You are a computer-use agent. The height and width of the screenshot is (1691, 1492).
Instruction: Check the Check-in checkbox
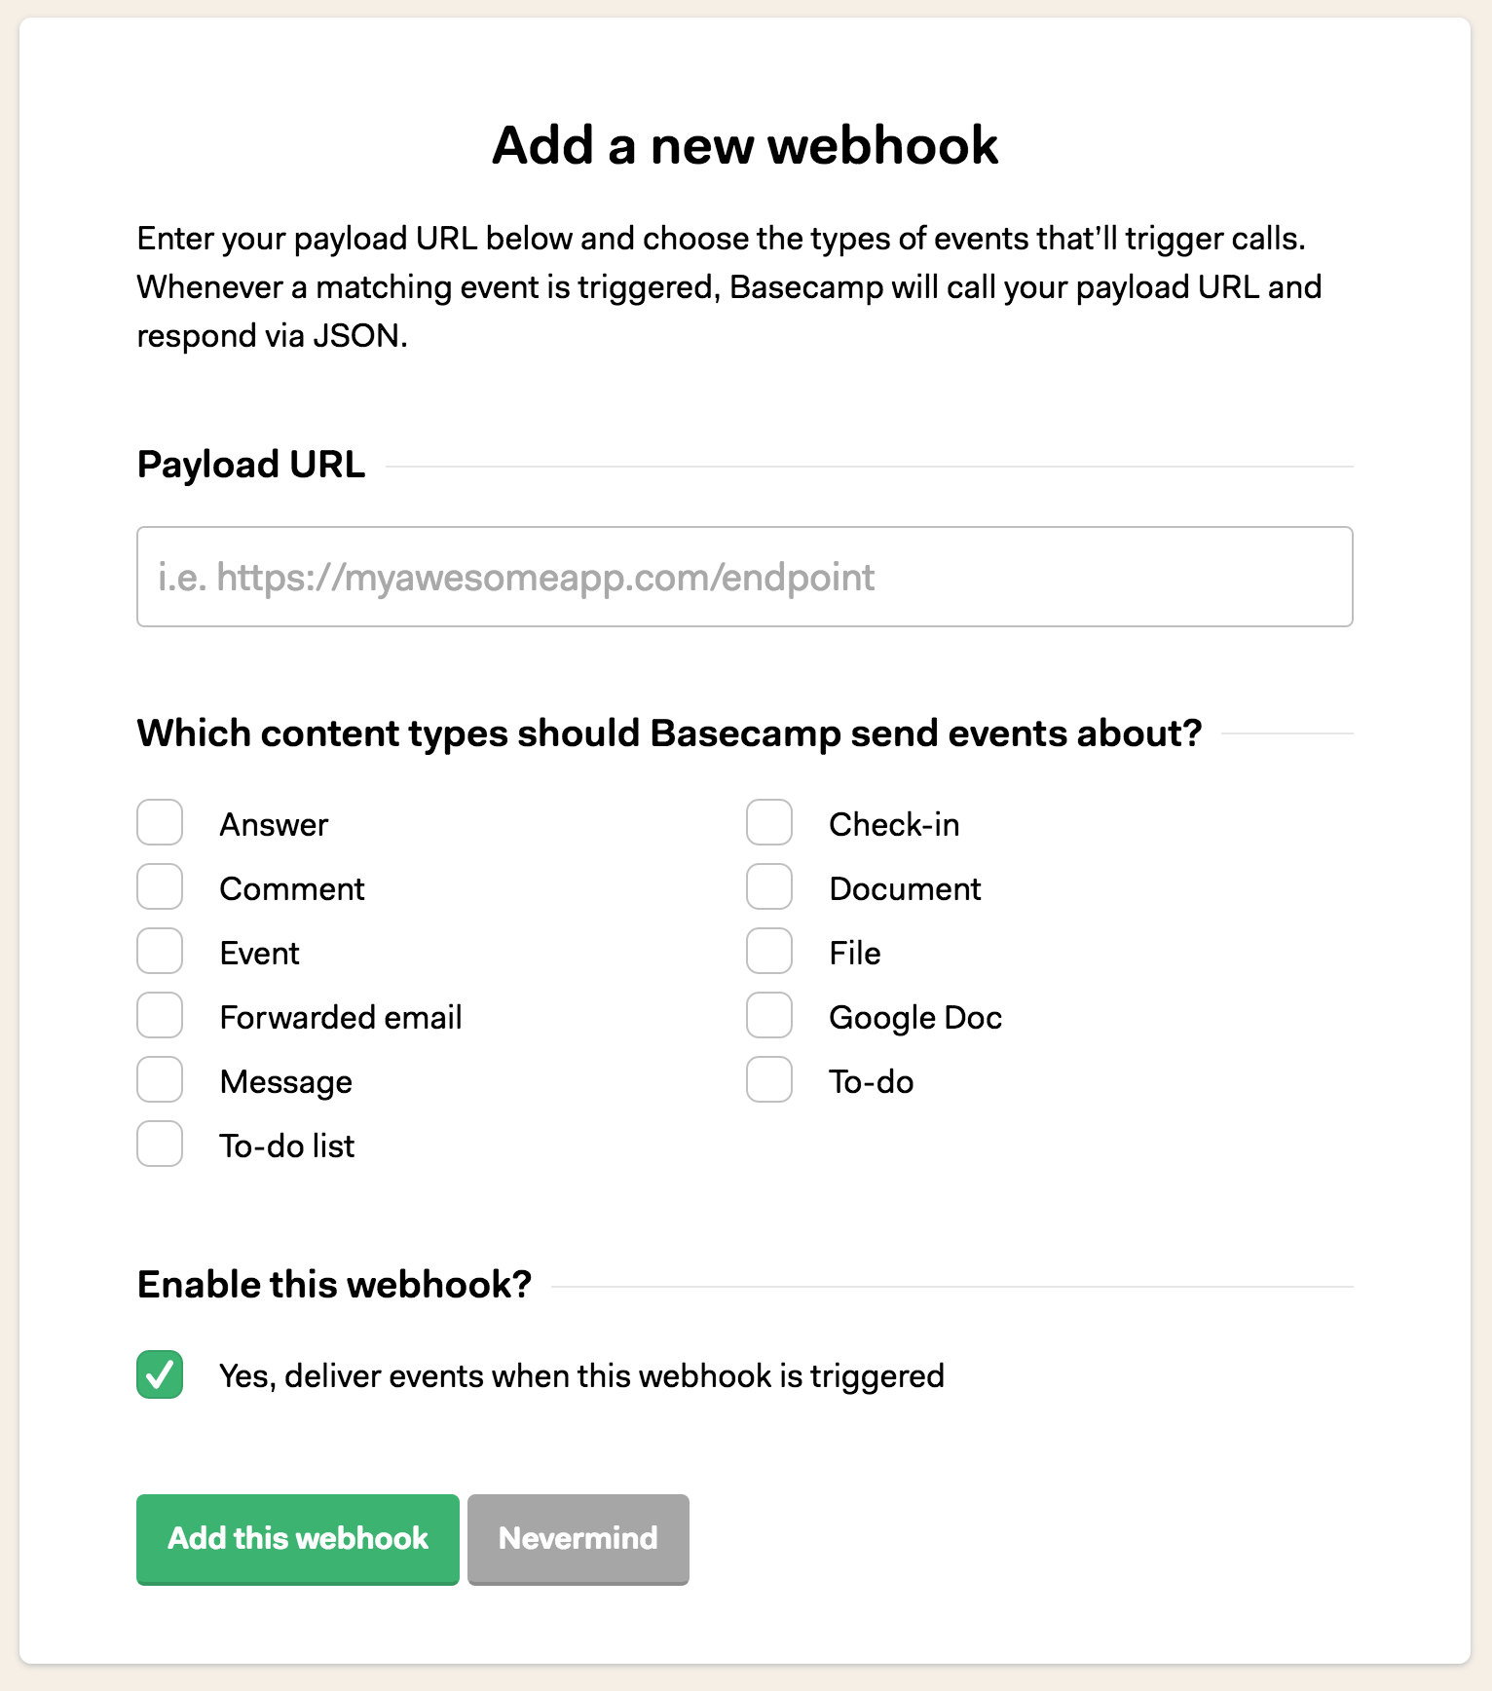click(x=769, y=823)
